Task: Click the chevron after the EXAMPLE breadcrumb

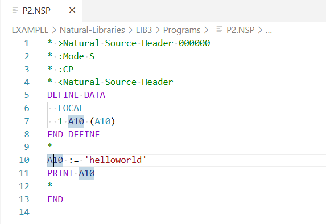Action: coord(54,30)
